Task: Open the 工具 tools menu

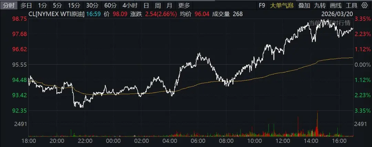Action: pos(351,5)
